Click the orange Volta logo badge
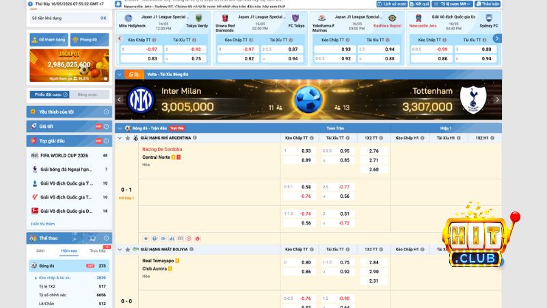This screenshot has height=308, width=547. pyautogui.click(x=134, y=75)
